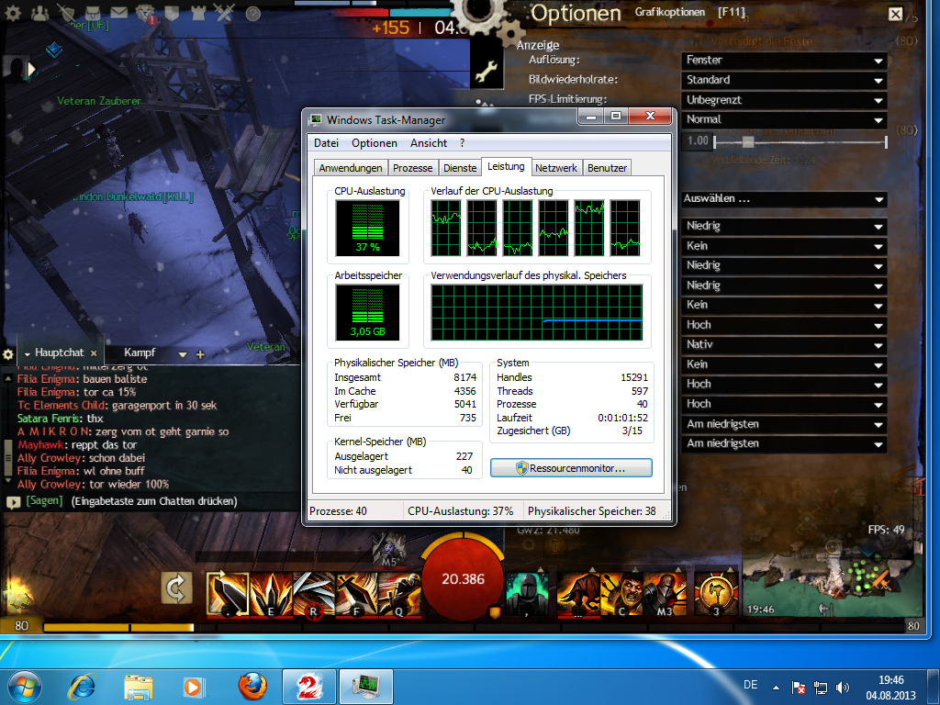Activate the weapon skill bound to F
Viewport: 940px width, 705px height.
[x=357, y=594]
